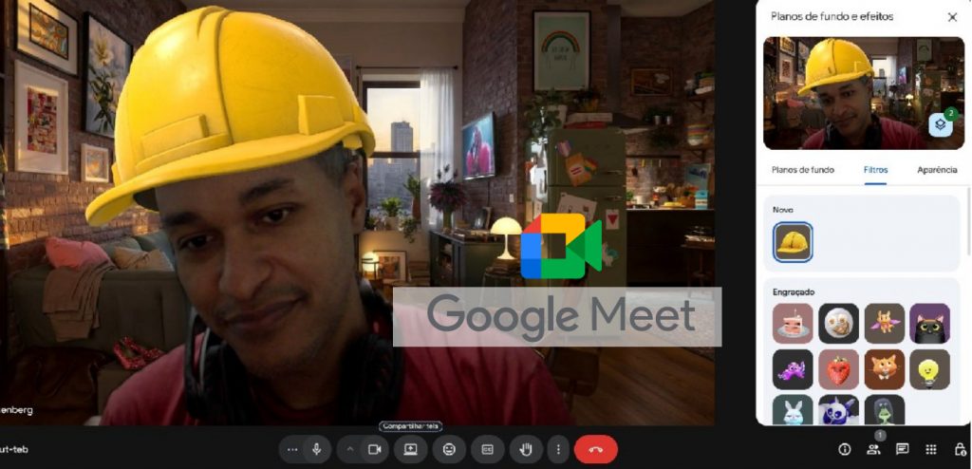972x469 pixels.
Task: Click the effects panel scrollbar
Action: [x=968, y=220]
